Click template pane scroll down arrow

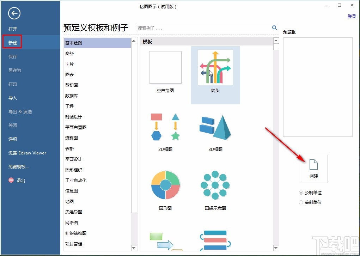click(x=276, y=248)
